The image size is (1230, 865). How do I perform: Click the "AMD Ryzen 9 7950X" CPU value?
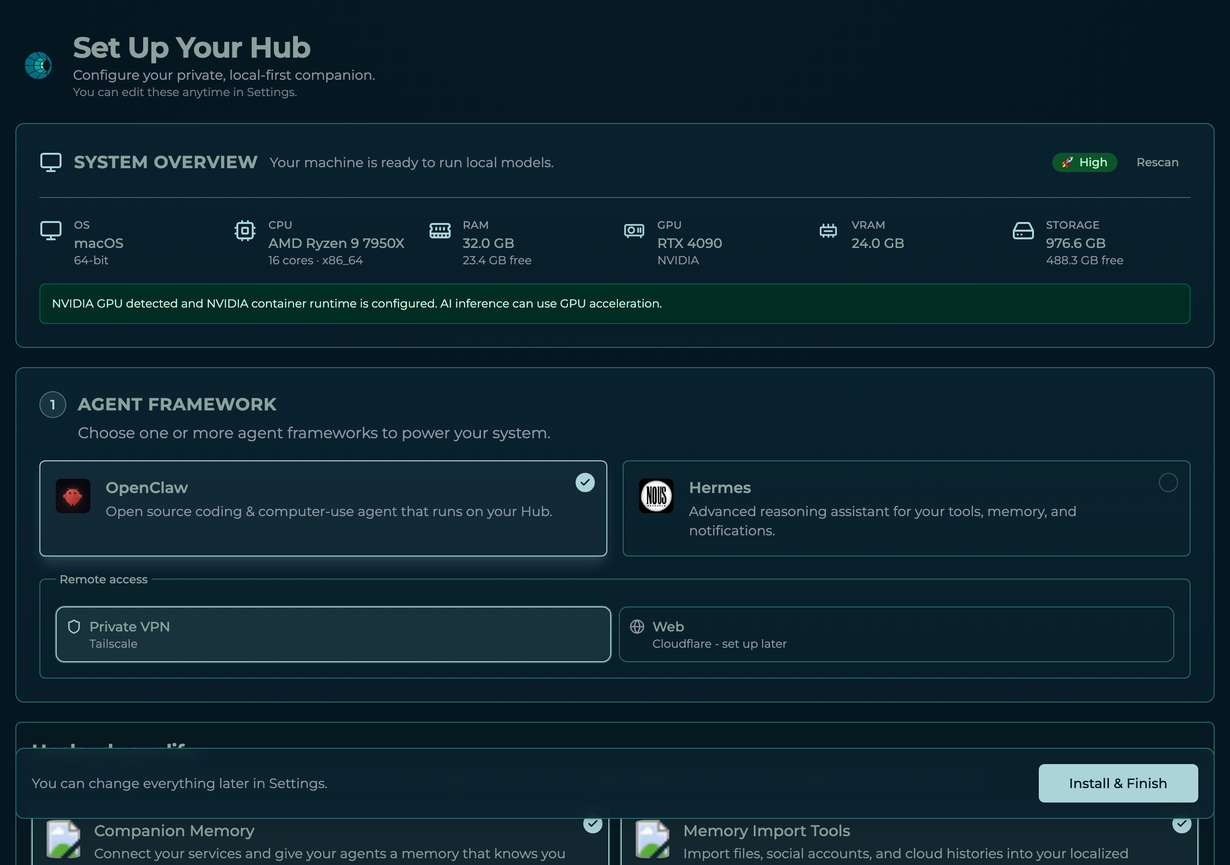[x=336, y=243]
